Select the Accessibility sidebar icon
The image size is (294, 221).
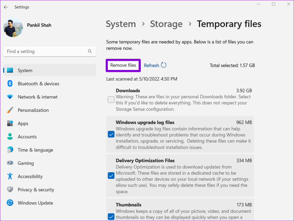click(10, 176)
